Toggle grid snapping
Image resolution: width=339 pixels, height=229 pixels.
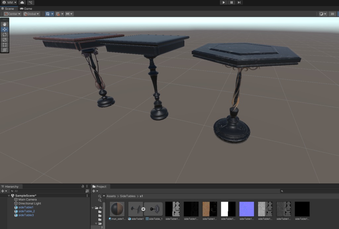coord(58,14)
